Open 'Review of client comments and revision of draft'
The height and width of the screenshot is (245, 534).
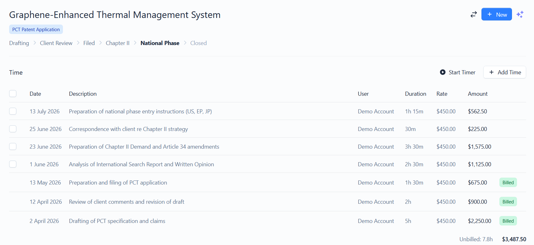(126, 202)
